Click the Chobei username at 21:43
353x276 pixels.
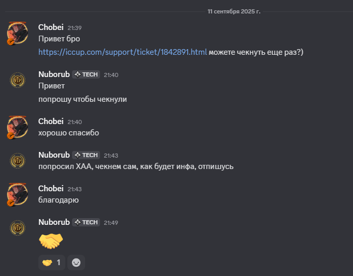[x=51, y=189]
